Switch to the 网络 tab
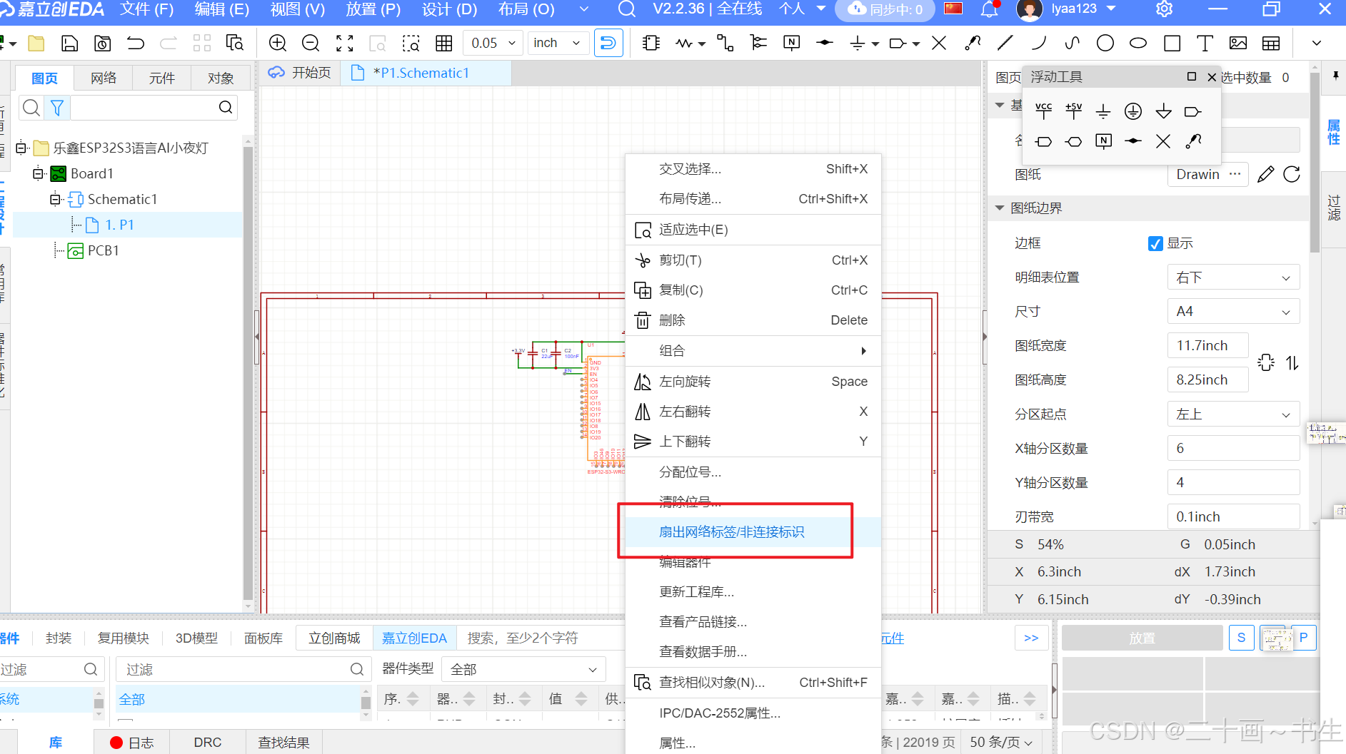1346x754 pixels. coord(104,78)
